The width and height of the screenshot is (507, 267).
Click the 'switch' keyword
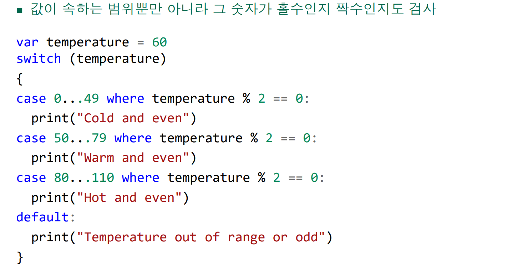pyautogui.click(x=39, y=58)
